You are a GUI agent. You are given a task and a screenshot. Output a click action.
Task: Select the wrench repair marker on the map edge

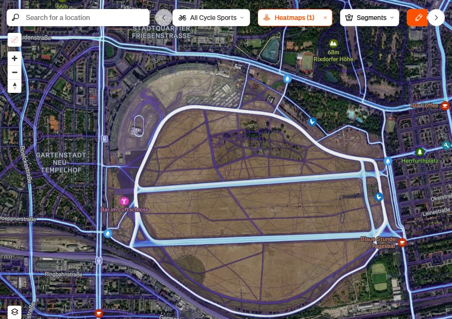point(446,145)
